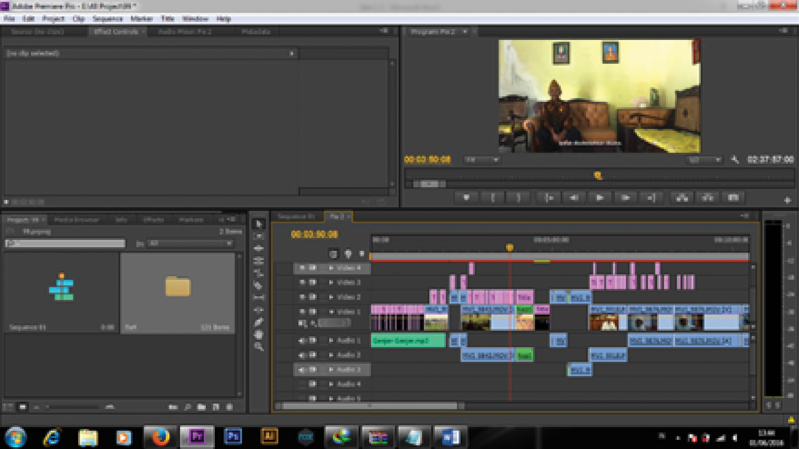This screenshot has width=799, height=449.
Task: Mute the Audio 1 track speaker
Action: tap(302, 341)
